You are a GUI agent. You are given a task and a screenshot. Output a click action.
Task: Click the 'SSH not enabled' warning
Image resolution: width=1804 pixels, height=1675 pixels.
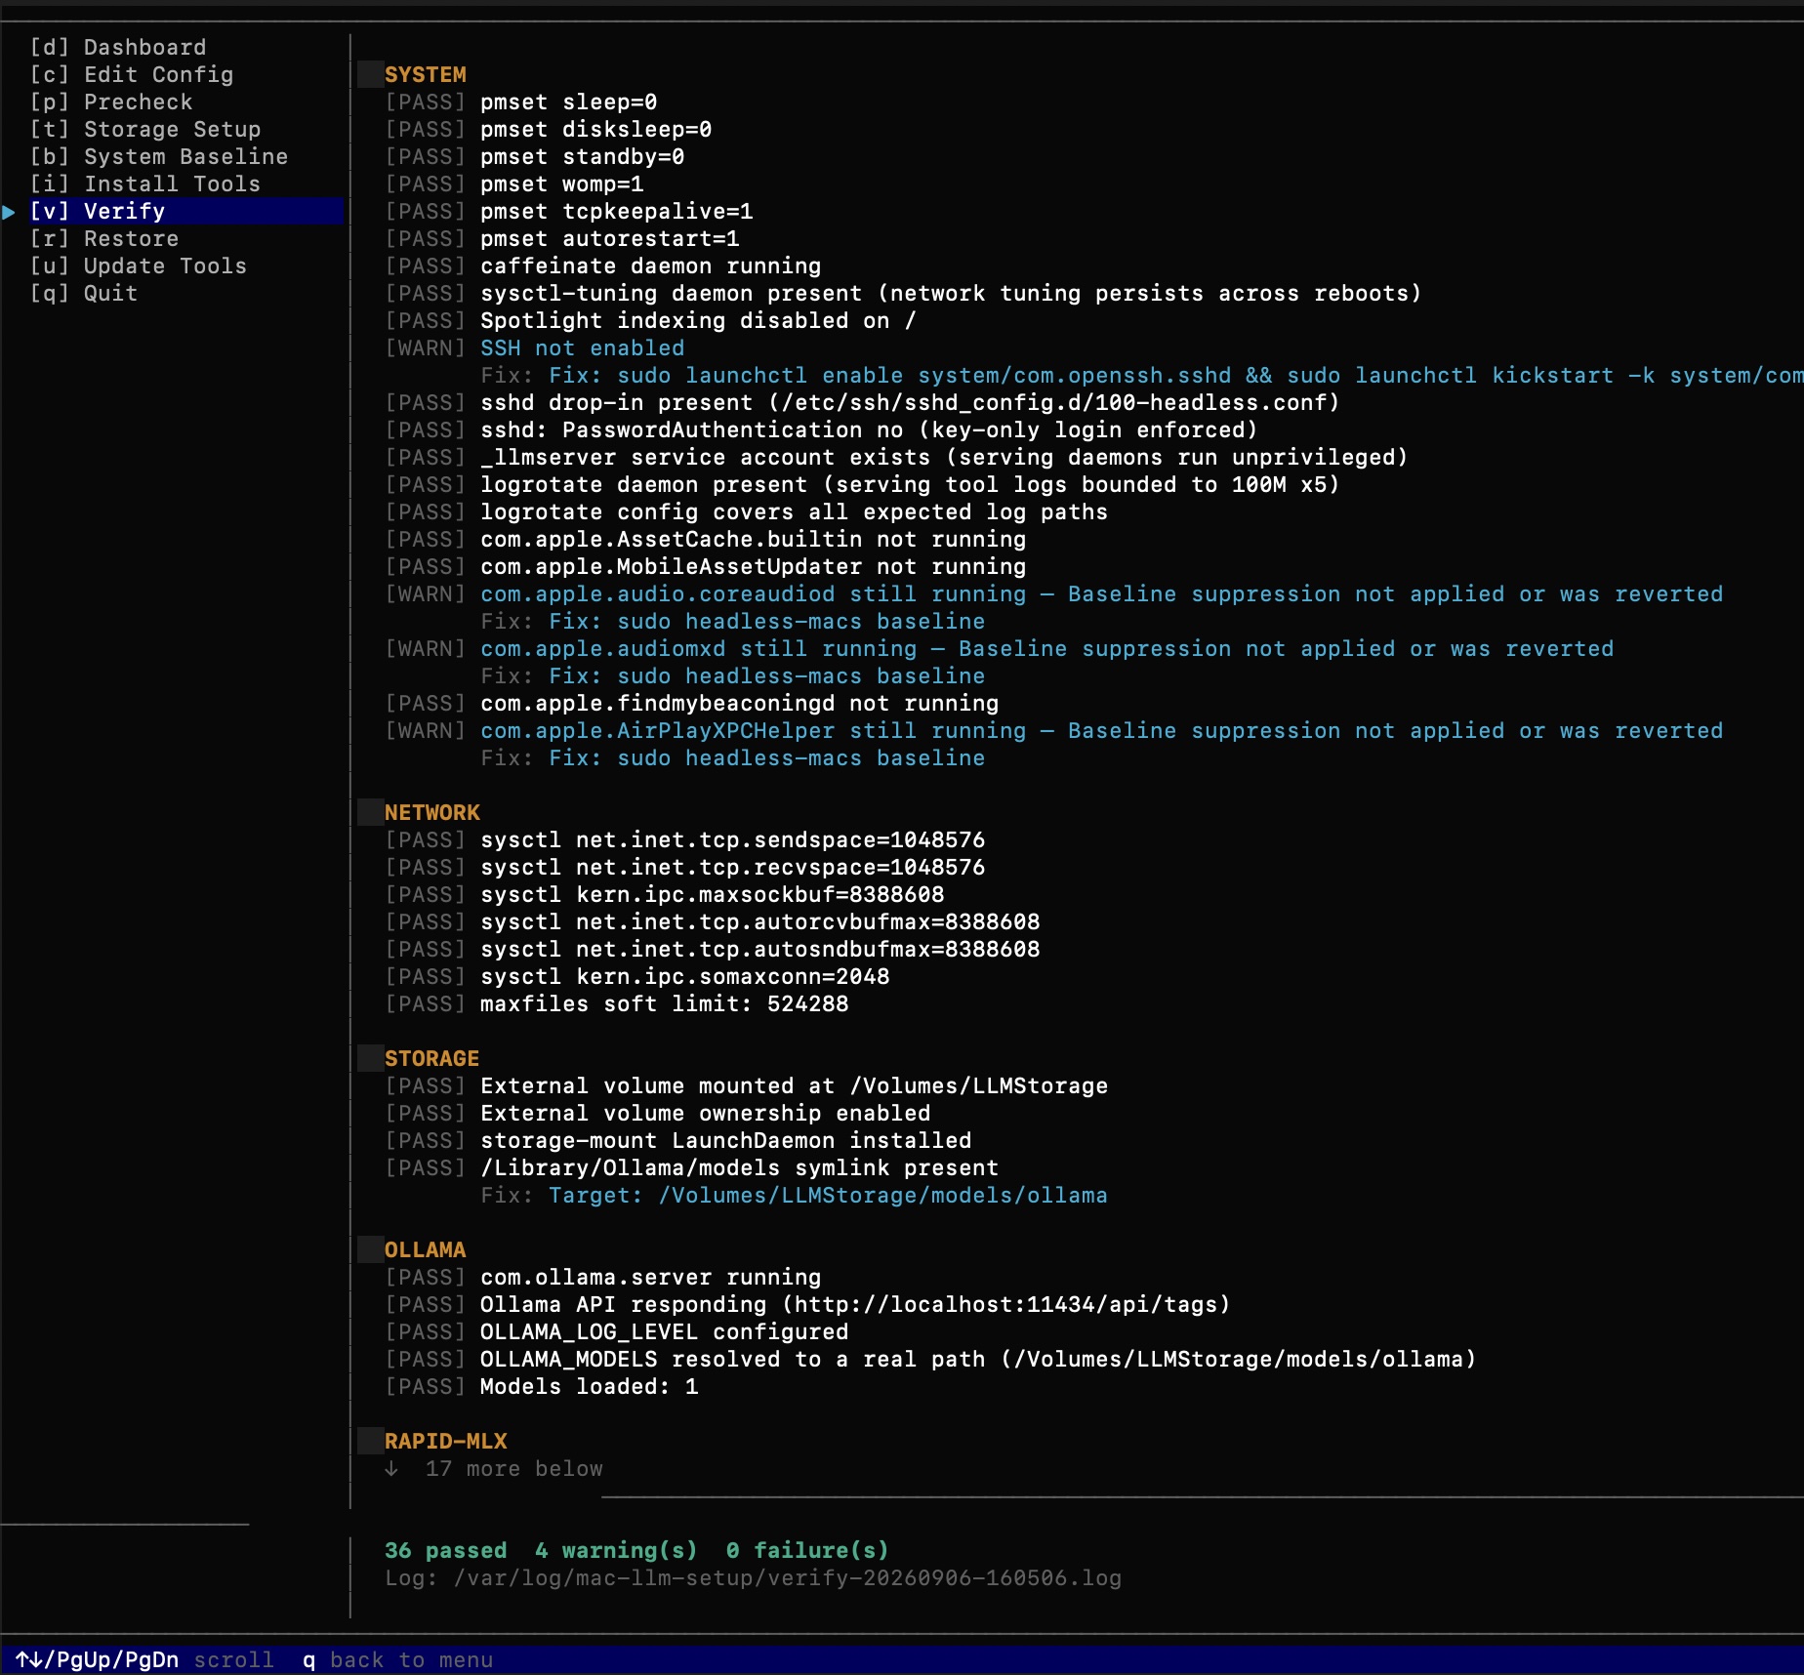535,347
